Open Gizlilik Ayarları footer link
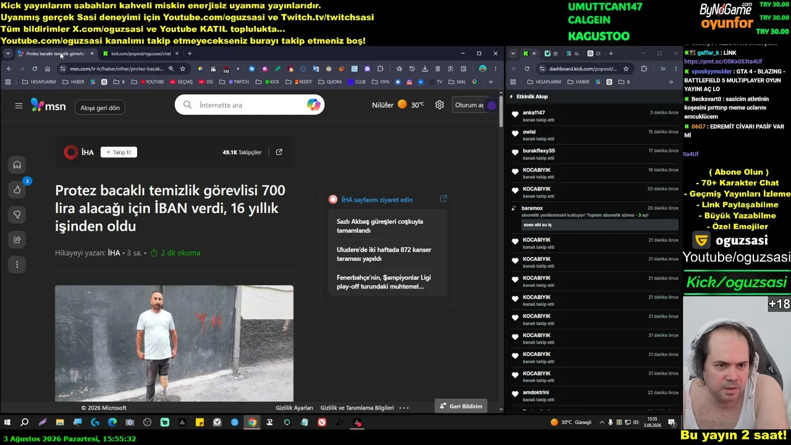 [x=294, y=408]
